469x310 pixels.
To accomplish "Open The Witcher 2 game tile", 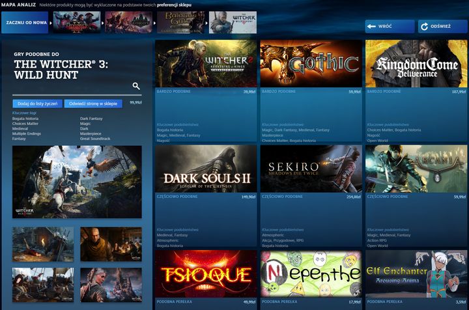I will (206, 64).
